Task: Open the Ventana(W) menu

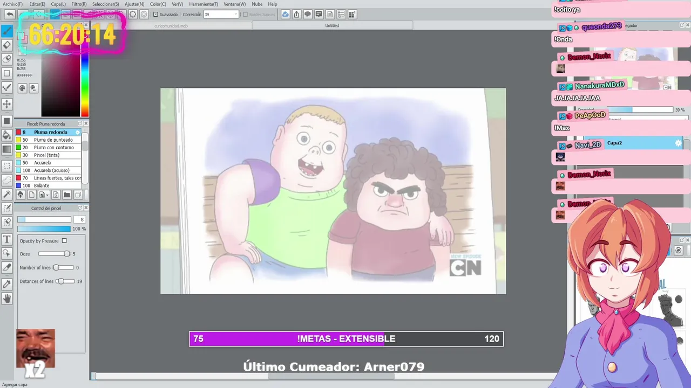Action: (234, 4)
